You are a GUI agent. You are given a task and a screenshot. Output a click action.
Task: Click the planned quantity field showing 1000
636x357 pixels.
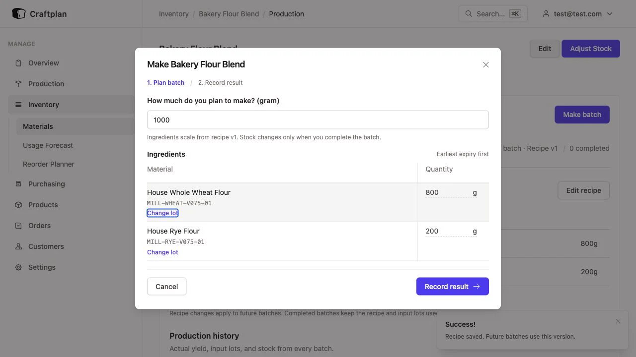(318, 120)
